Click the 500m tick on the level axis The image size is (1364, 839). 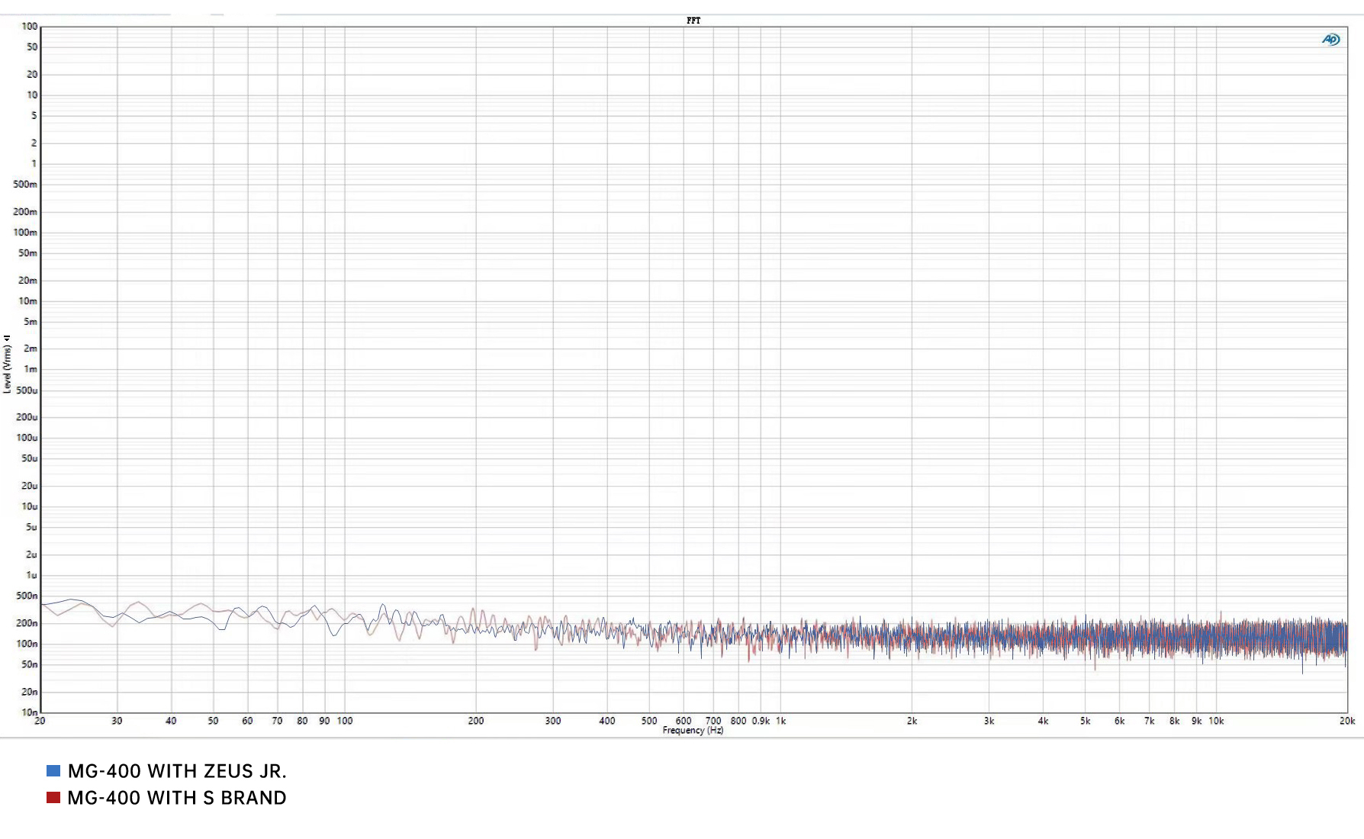(x=25, y=185)
